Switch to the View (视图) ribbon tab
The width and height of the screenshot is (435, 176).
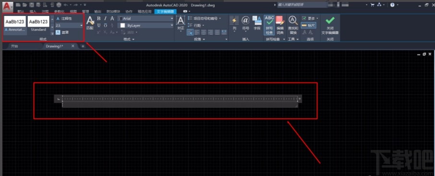coord(73,11)
